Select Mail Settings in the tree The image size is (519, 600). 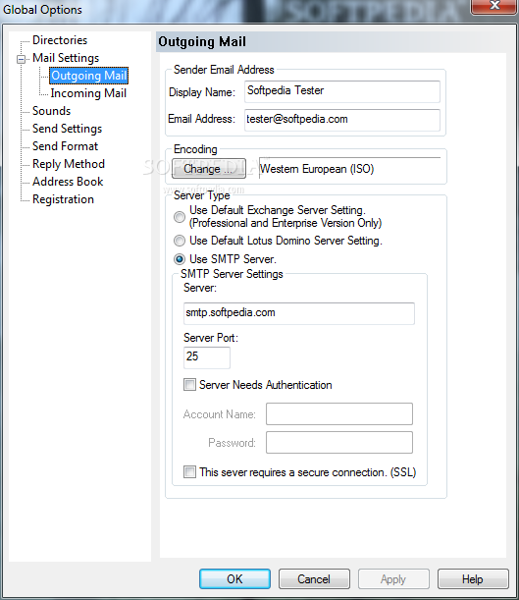tap(66, 58)
